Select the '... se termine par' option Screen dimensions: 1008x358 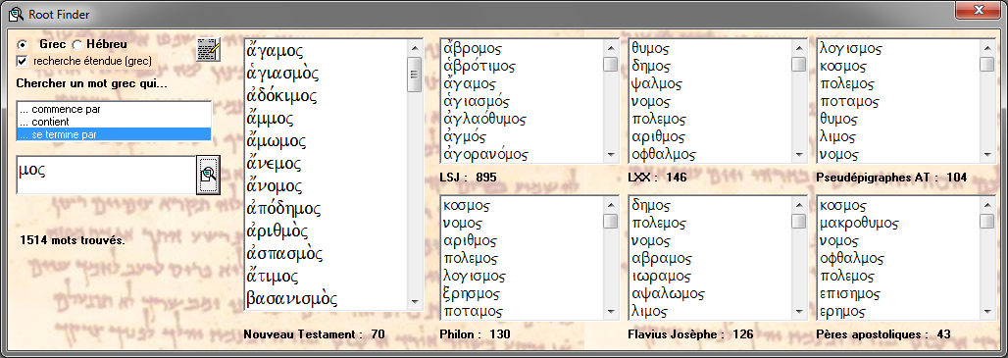click(x=114, y=134)
